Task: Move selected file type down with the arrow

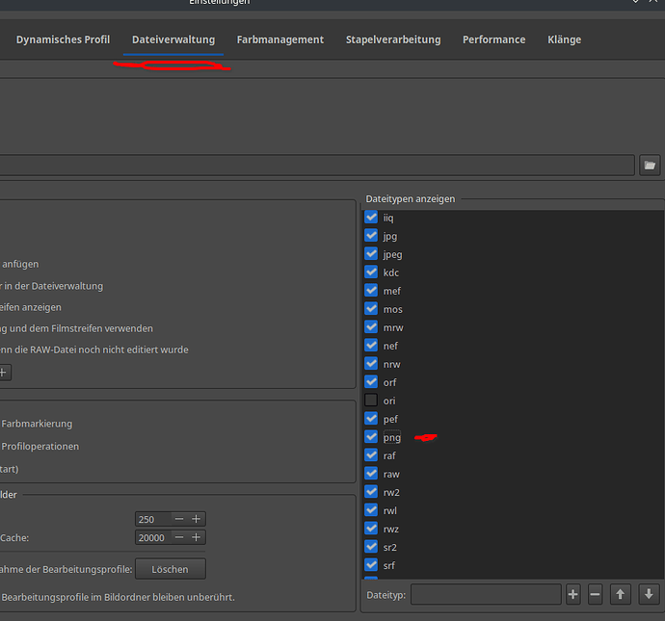Action: (649, 595)
